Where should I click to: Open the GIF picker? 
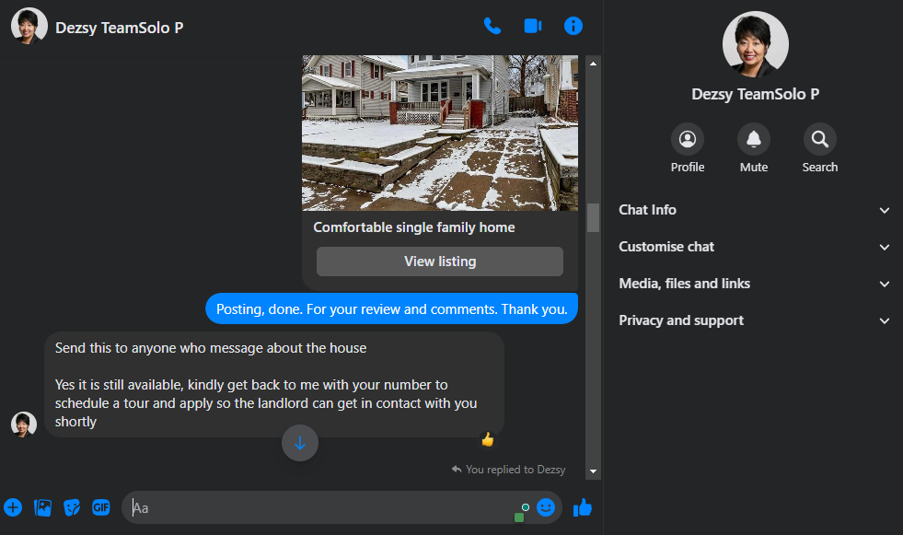click(x=100, y=507)
